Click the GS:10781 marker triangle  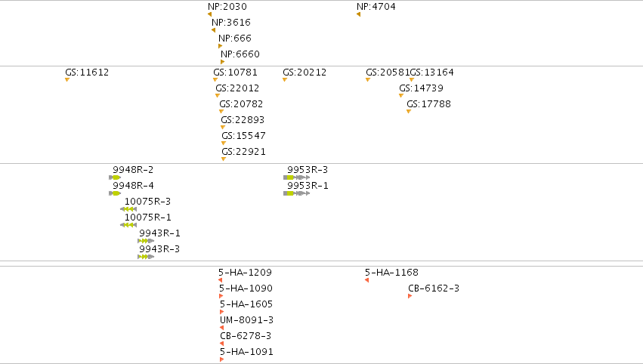click(x=215, y=79)
